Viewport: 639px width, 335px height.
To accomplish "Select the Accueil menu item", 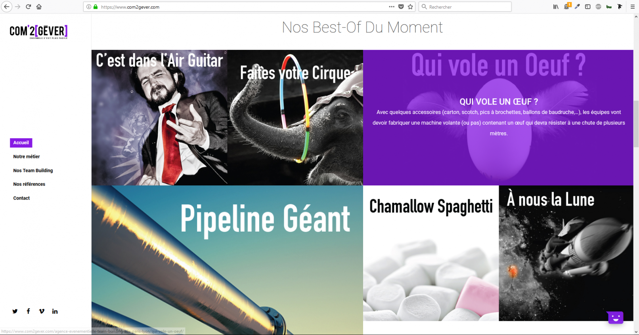I will pos(21,143).
